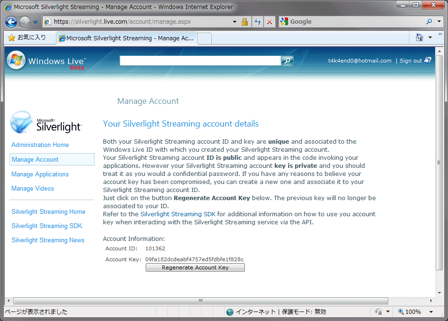Open Manage Applications in sidebar
The image size is (448, 321).
(40, 174)
